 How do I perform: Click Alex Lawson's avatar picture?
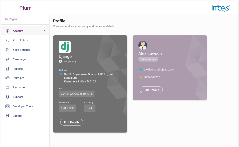(x=143, y=45)
